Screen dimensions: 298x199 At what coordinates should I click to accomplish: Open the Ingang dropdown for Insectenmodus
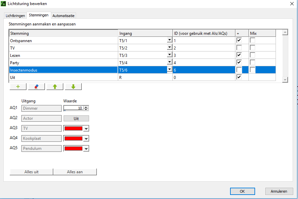tap(169, 70)
